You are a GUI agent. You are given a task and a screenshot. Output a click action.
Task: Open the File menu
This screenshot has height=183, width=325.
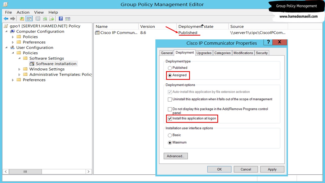8,12
